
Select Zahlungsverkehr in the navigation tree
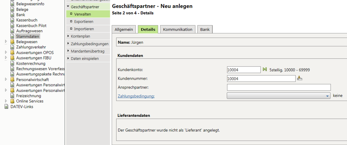(x=31, y=47)
